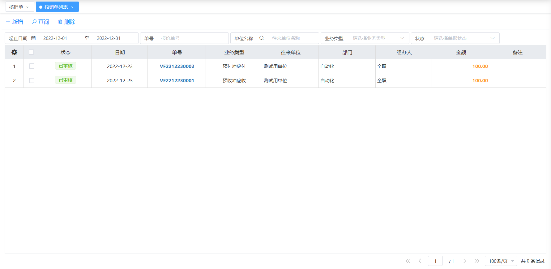Click the 预付冲应付 cell
Image resolution: width=551 pixels, height=269 pixels.
click(234, 66)
